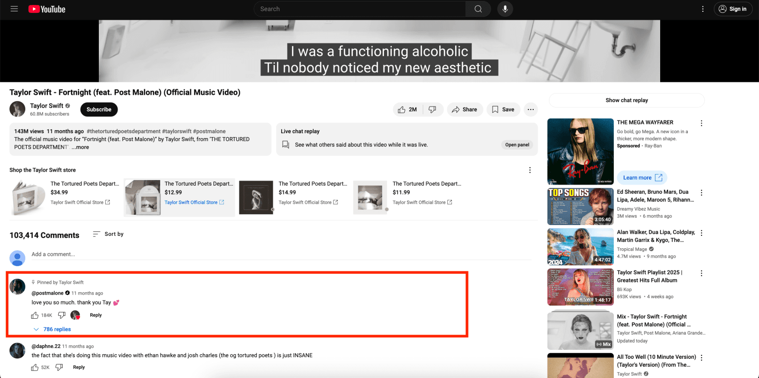Follow the Official Store link under $12.99
This screenshot has width=759, height=378.
(194, 202)
